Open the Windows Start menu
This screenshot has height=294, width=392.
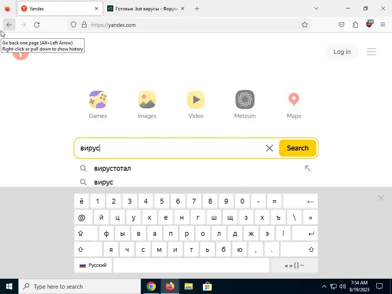(9, 286)
